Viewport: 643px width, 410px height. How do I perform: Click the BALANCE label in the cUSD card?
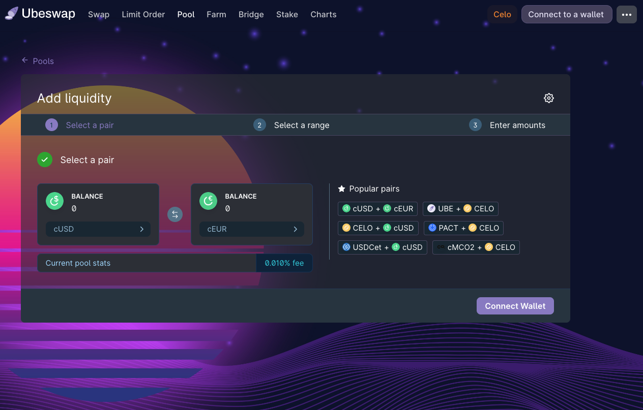tap(87, 196)
